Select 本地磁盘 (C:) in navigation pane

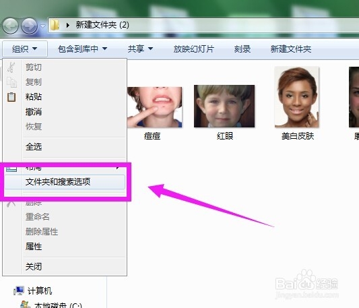click(x=58, y=305)
